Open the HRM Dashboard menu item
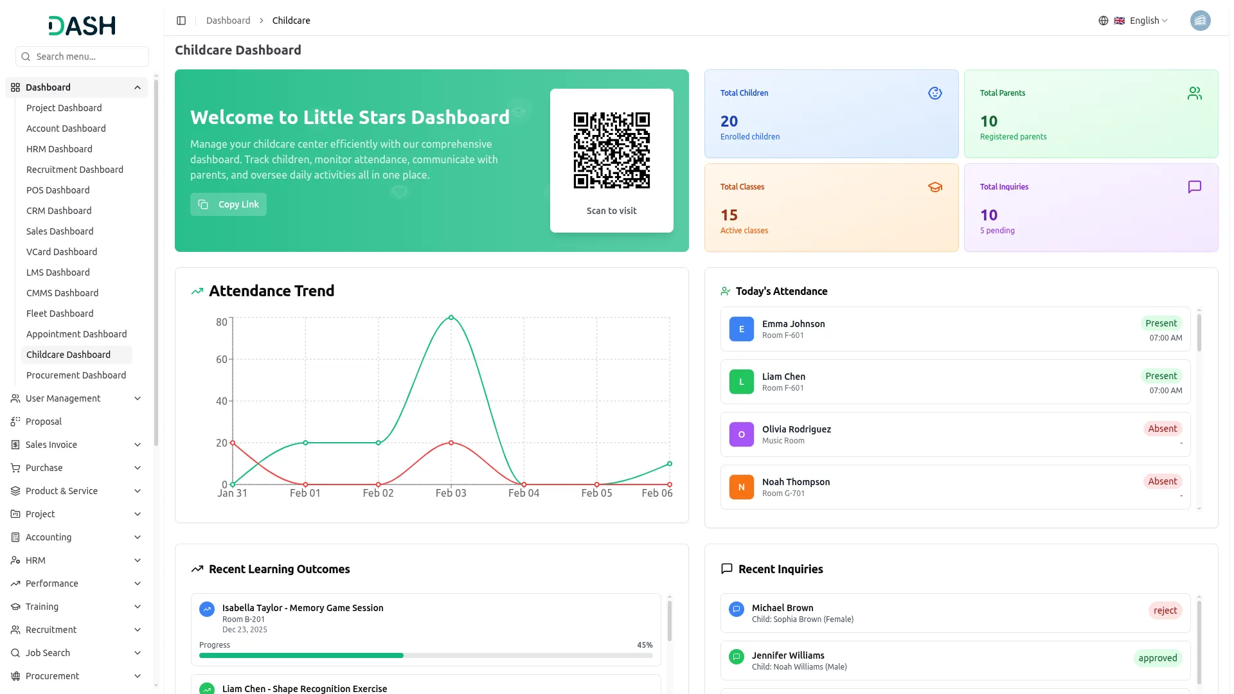The width and height of the screenshot is (1234, 694). (x=59, y=149)
